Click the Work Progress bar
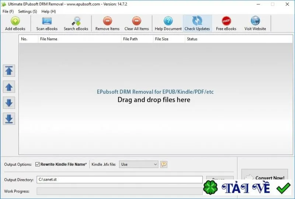 (x=119, y=191)
